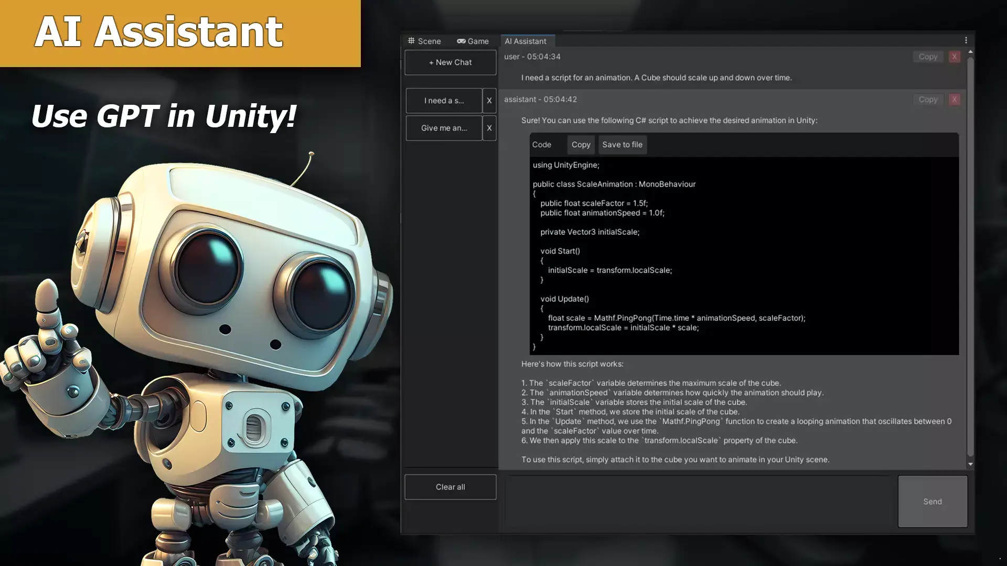The image size is (1007, 566).
Task: Copy the user message from 05:04:34
Action: (928, 57)
